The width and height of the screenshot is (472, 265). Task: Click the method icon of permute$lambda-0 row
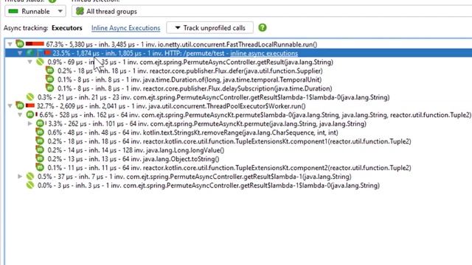(30, 115)
